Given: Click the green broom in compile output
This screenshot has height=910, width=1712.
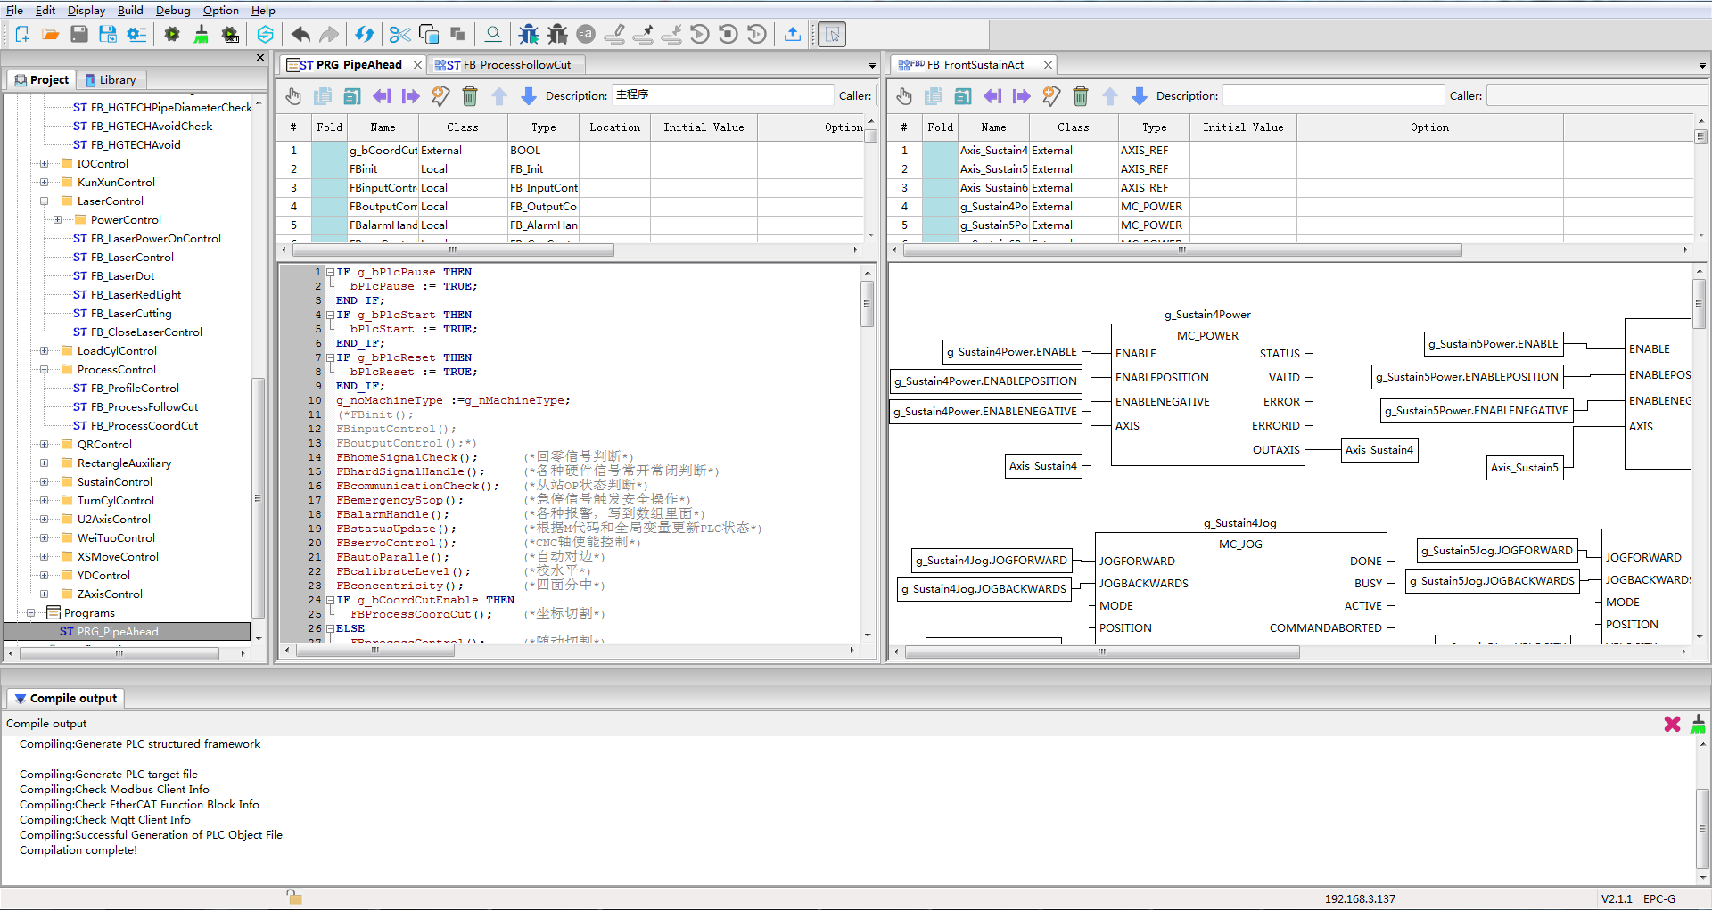Looking at the screenshot, I should pos(1699,724).
